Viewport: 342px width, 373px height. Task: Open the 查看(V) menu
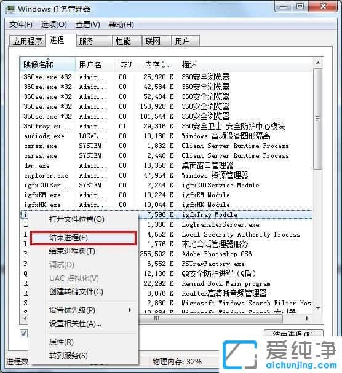tap(87, 25)
